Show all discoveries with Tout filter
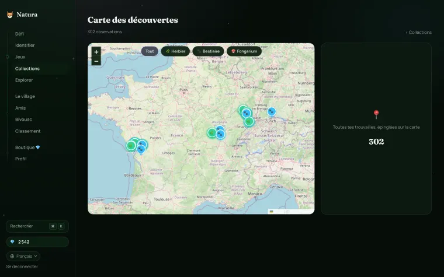Screen dimensions: 444x277 click(x=150, y=51)
